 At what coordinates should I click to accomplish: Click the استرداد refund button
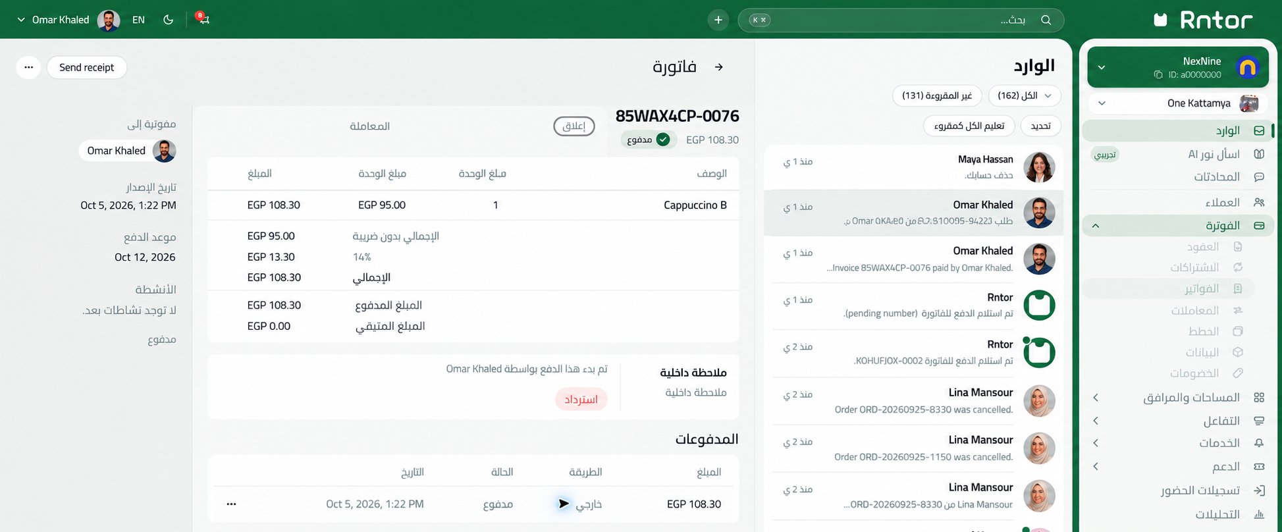click(581, 400)
